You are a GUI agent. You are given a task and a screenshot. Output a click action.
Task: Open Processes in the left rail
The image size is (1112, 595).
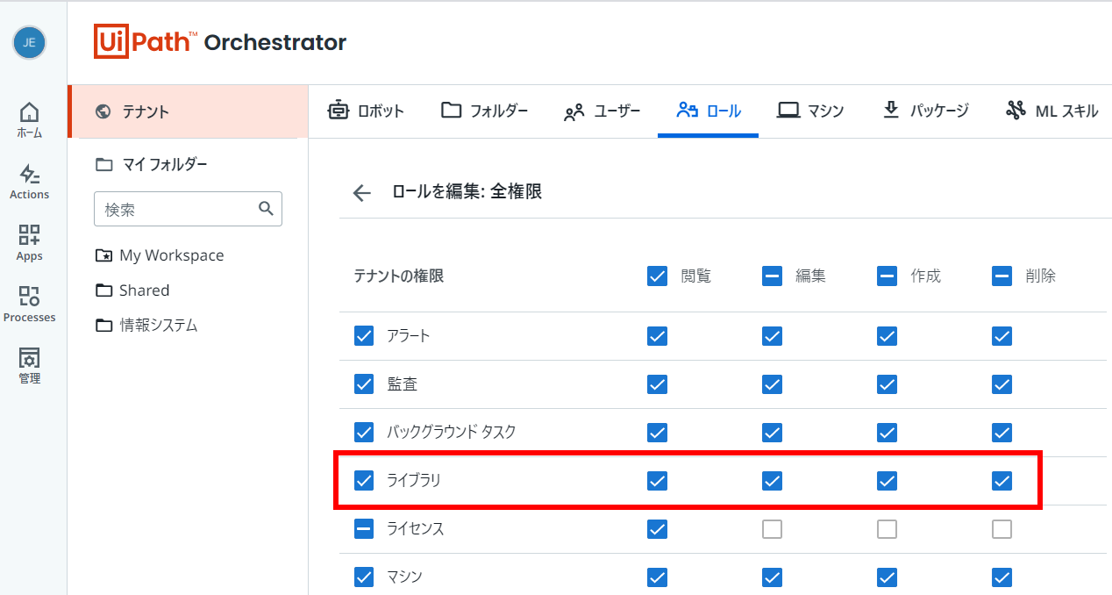pyautogui.click(x=29, y=305)
